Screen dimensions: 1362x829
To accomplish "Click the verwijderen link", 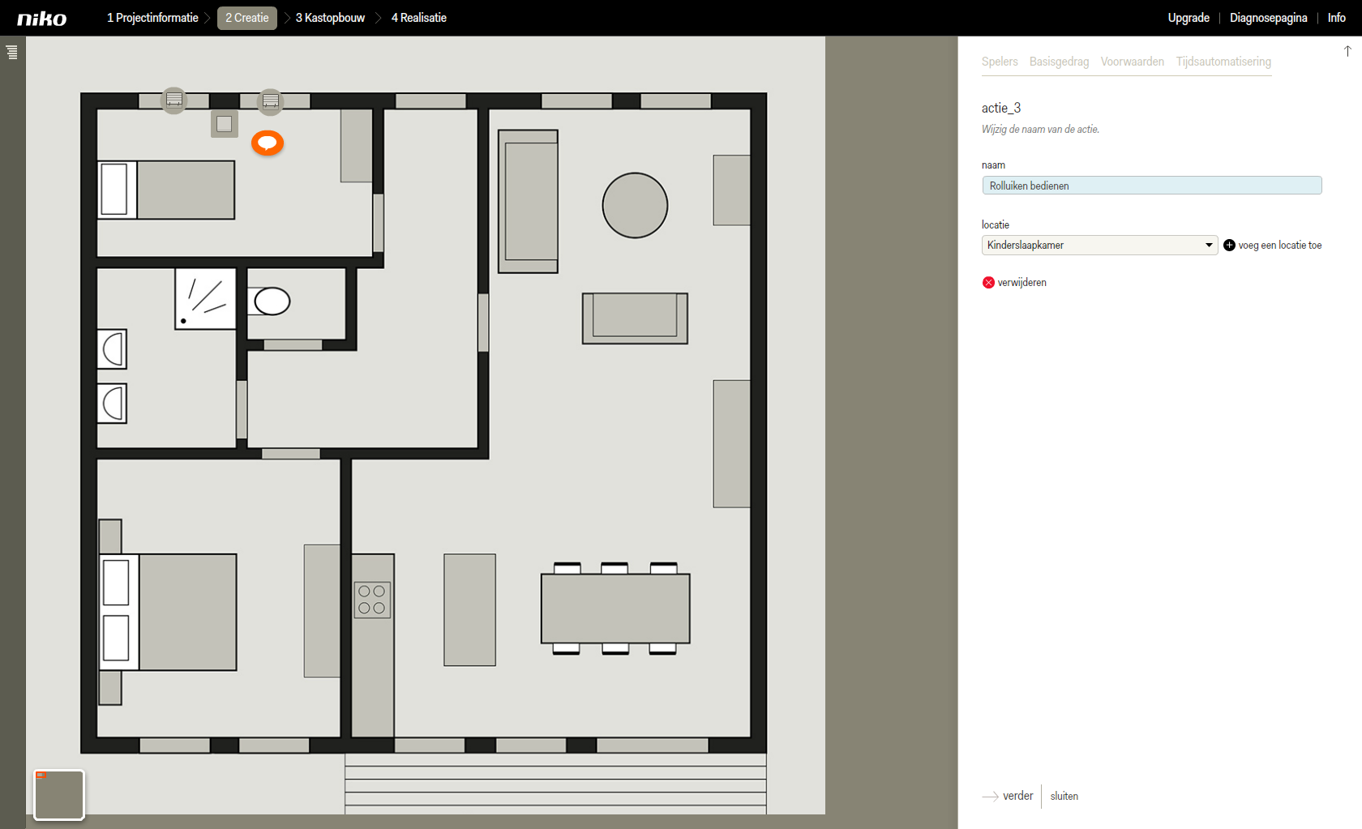I will click(1021, 283).
